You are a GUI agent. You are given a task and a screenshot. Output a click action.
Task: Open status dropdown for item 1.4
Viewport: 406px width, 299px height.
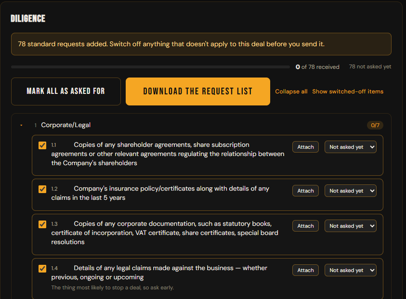[x=351, y=270]
